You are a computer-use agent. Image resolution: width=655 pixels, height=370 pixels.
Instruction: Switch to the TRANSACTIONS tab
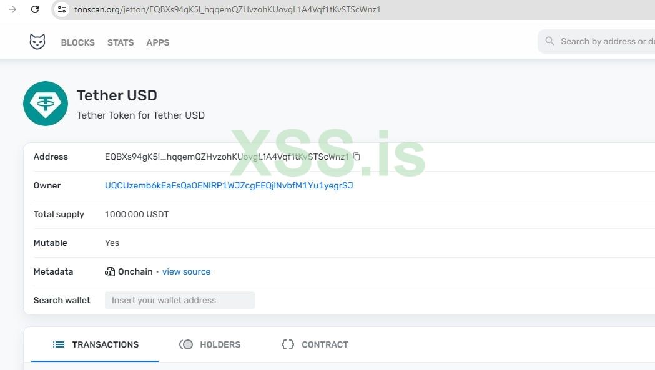95,344
